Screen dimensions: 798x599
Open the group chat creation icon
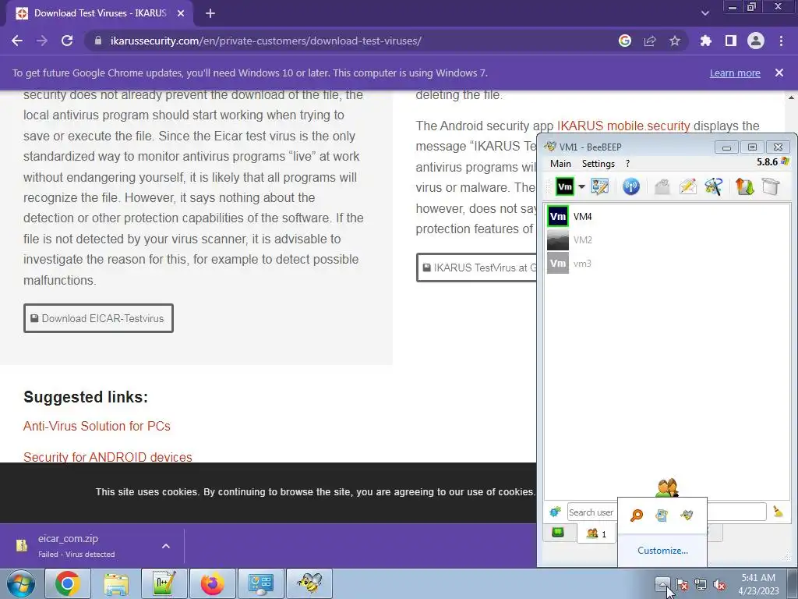pos(714,186)
